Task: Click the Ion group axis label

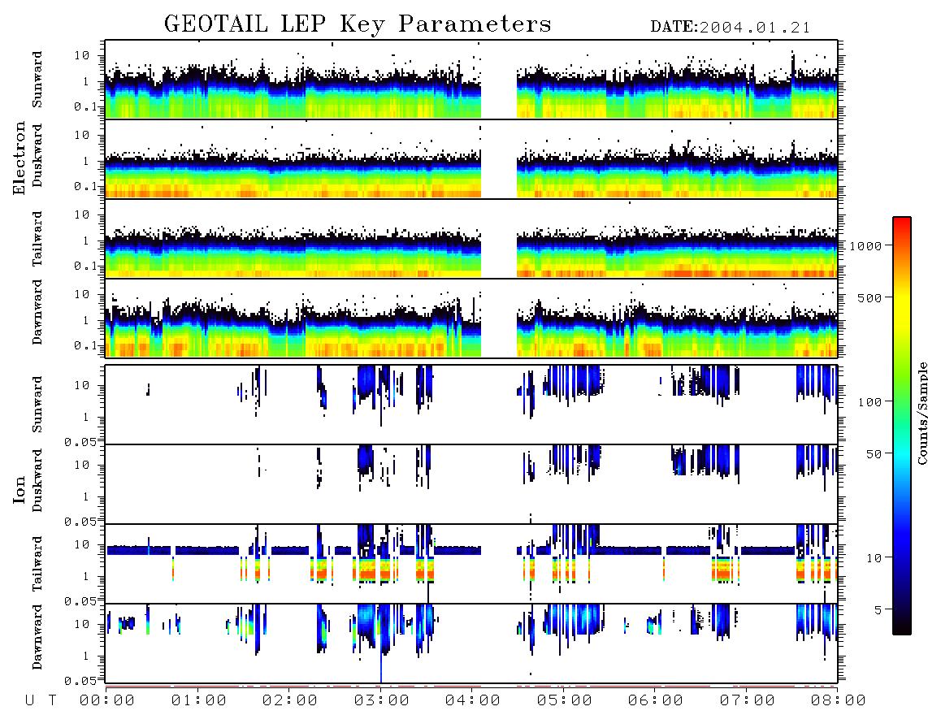Action: (x=20, y=489)
